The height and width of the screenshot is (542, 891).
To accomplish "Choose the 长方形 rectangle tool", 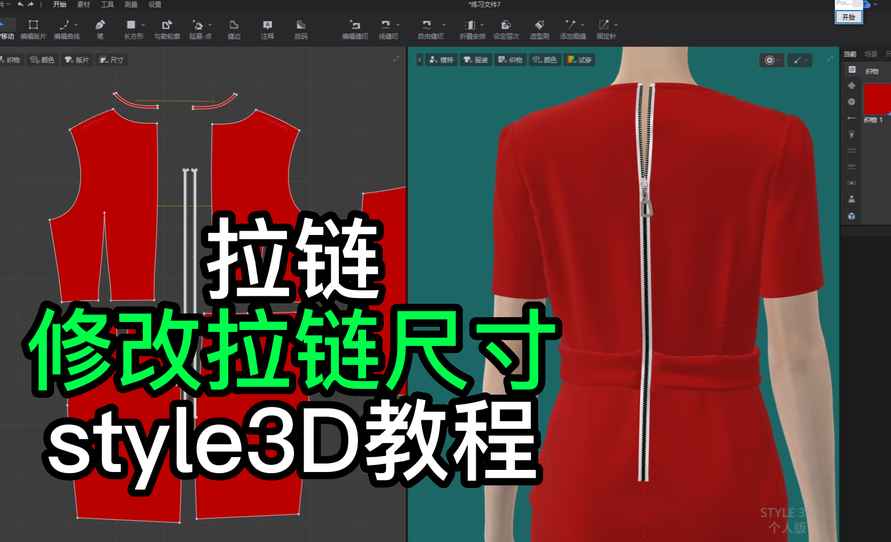I will tap(134, 29).
